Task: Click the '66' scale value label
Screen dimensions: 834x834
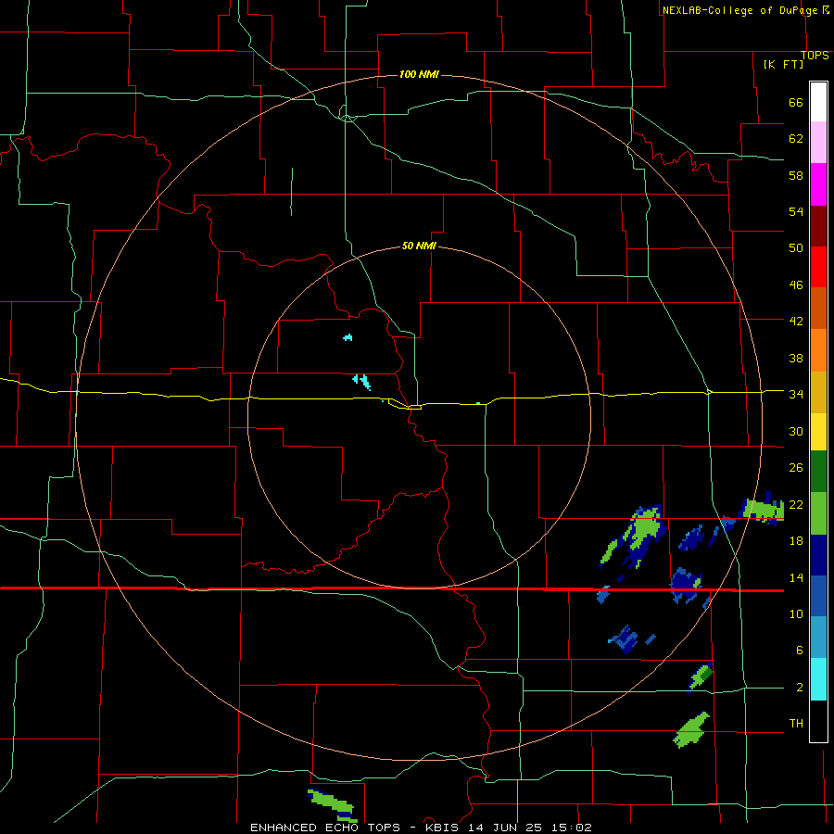Action: (x=796, y=102)
